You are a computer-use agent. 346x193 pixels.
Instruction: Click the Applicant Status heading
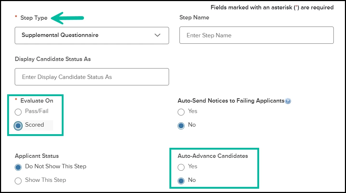37,156
